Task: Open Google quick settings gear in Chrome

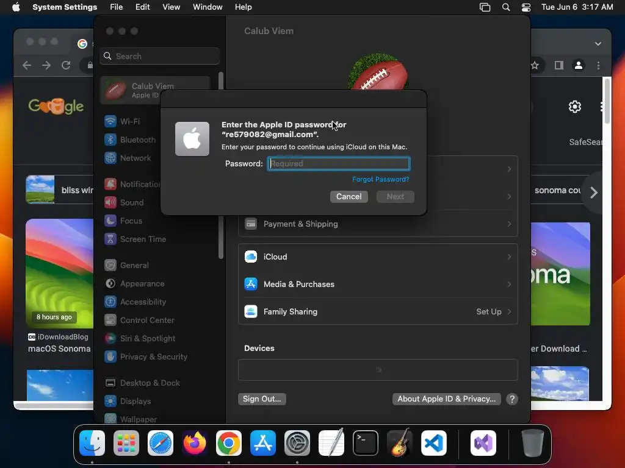Action: point(575,107)
